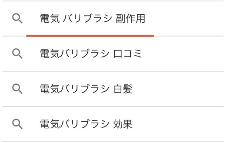
Task: Click the word 効果 in last suggestion
Action: 123,124
